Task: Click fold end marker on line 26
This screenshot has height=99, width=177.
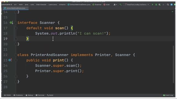Action: (x=16, y=76)
